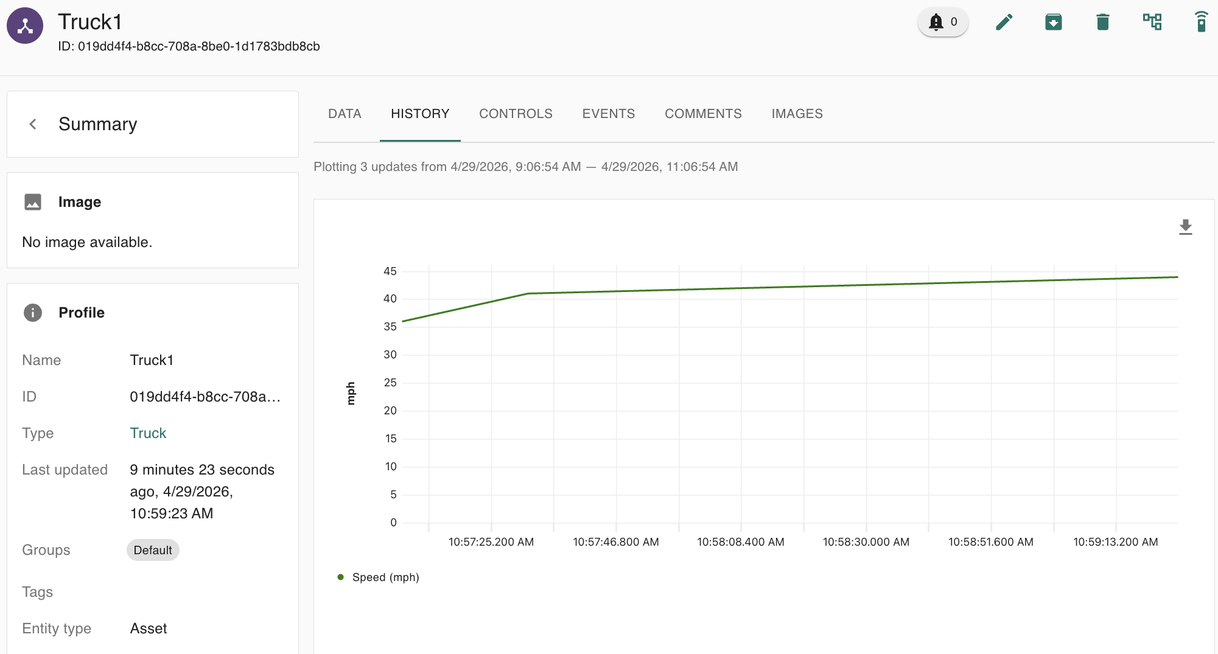The height and width of the screenshot is (654, 1218).
Task: Toggle the Speed (mph) legend series
Action: pyautogui.click(x=379, y=577)
